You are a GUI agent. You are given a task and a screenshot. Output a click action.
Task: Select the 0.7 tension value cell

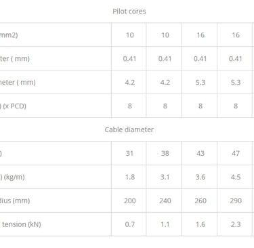[x=129, y=224]
